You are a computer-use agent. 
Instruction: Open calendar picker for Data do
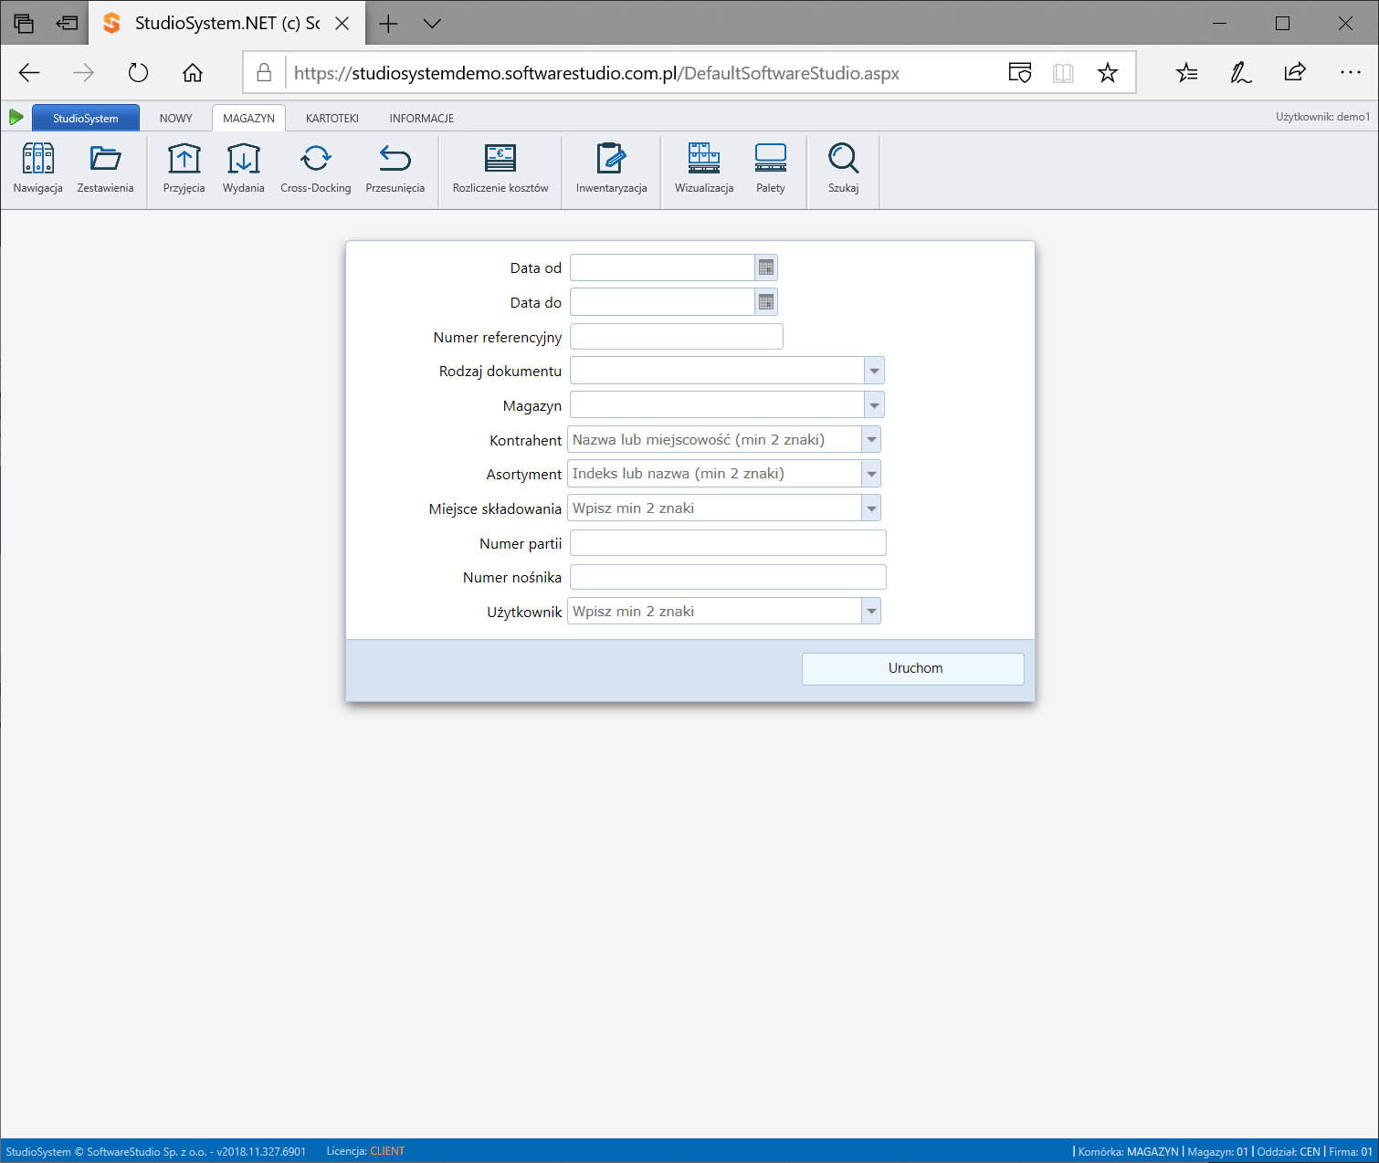[x=766, y=302]
